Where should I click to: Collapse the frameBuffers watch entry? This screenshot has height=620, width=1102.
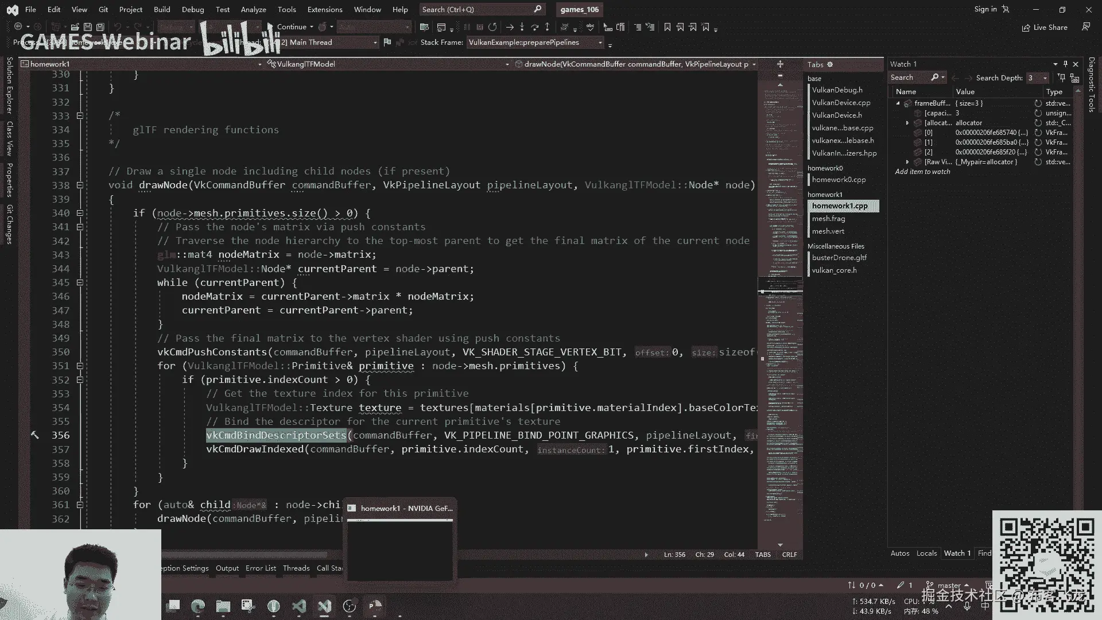898,103
